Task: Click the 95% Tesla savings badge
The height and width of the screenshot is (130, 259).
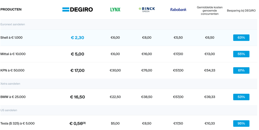Action: point(241,123)
